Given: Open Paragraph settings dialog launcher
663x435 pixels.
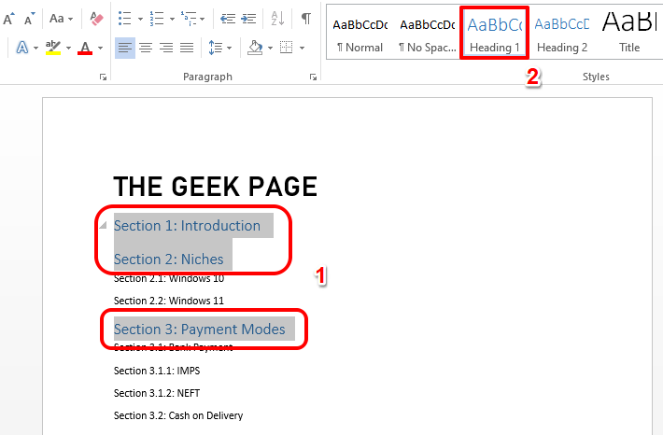Looking at the screenshot, I should point(313,77).
